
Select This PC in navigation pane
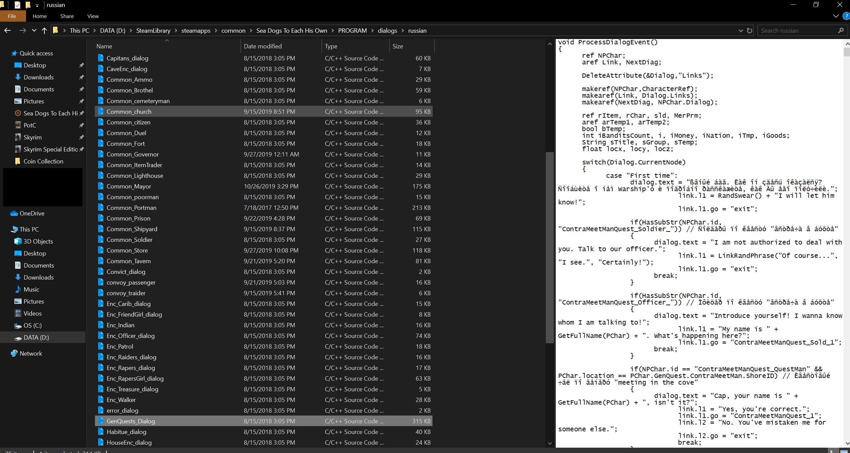pyautogui.click(x=29, y=229)
